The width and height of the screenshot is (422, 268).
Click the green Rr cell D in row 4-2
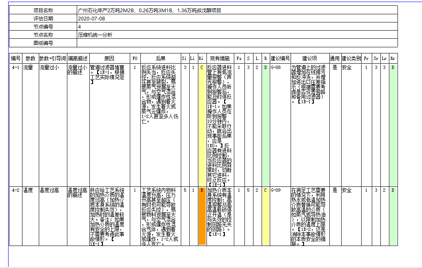[393, 216]
